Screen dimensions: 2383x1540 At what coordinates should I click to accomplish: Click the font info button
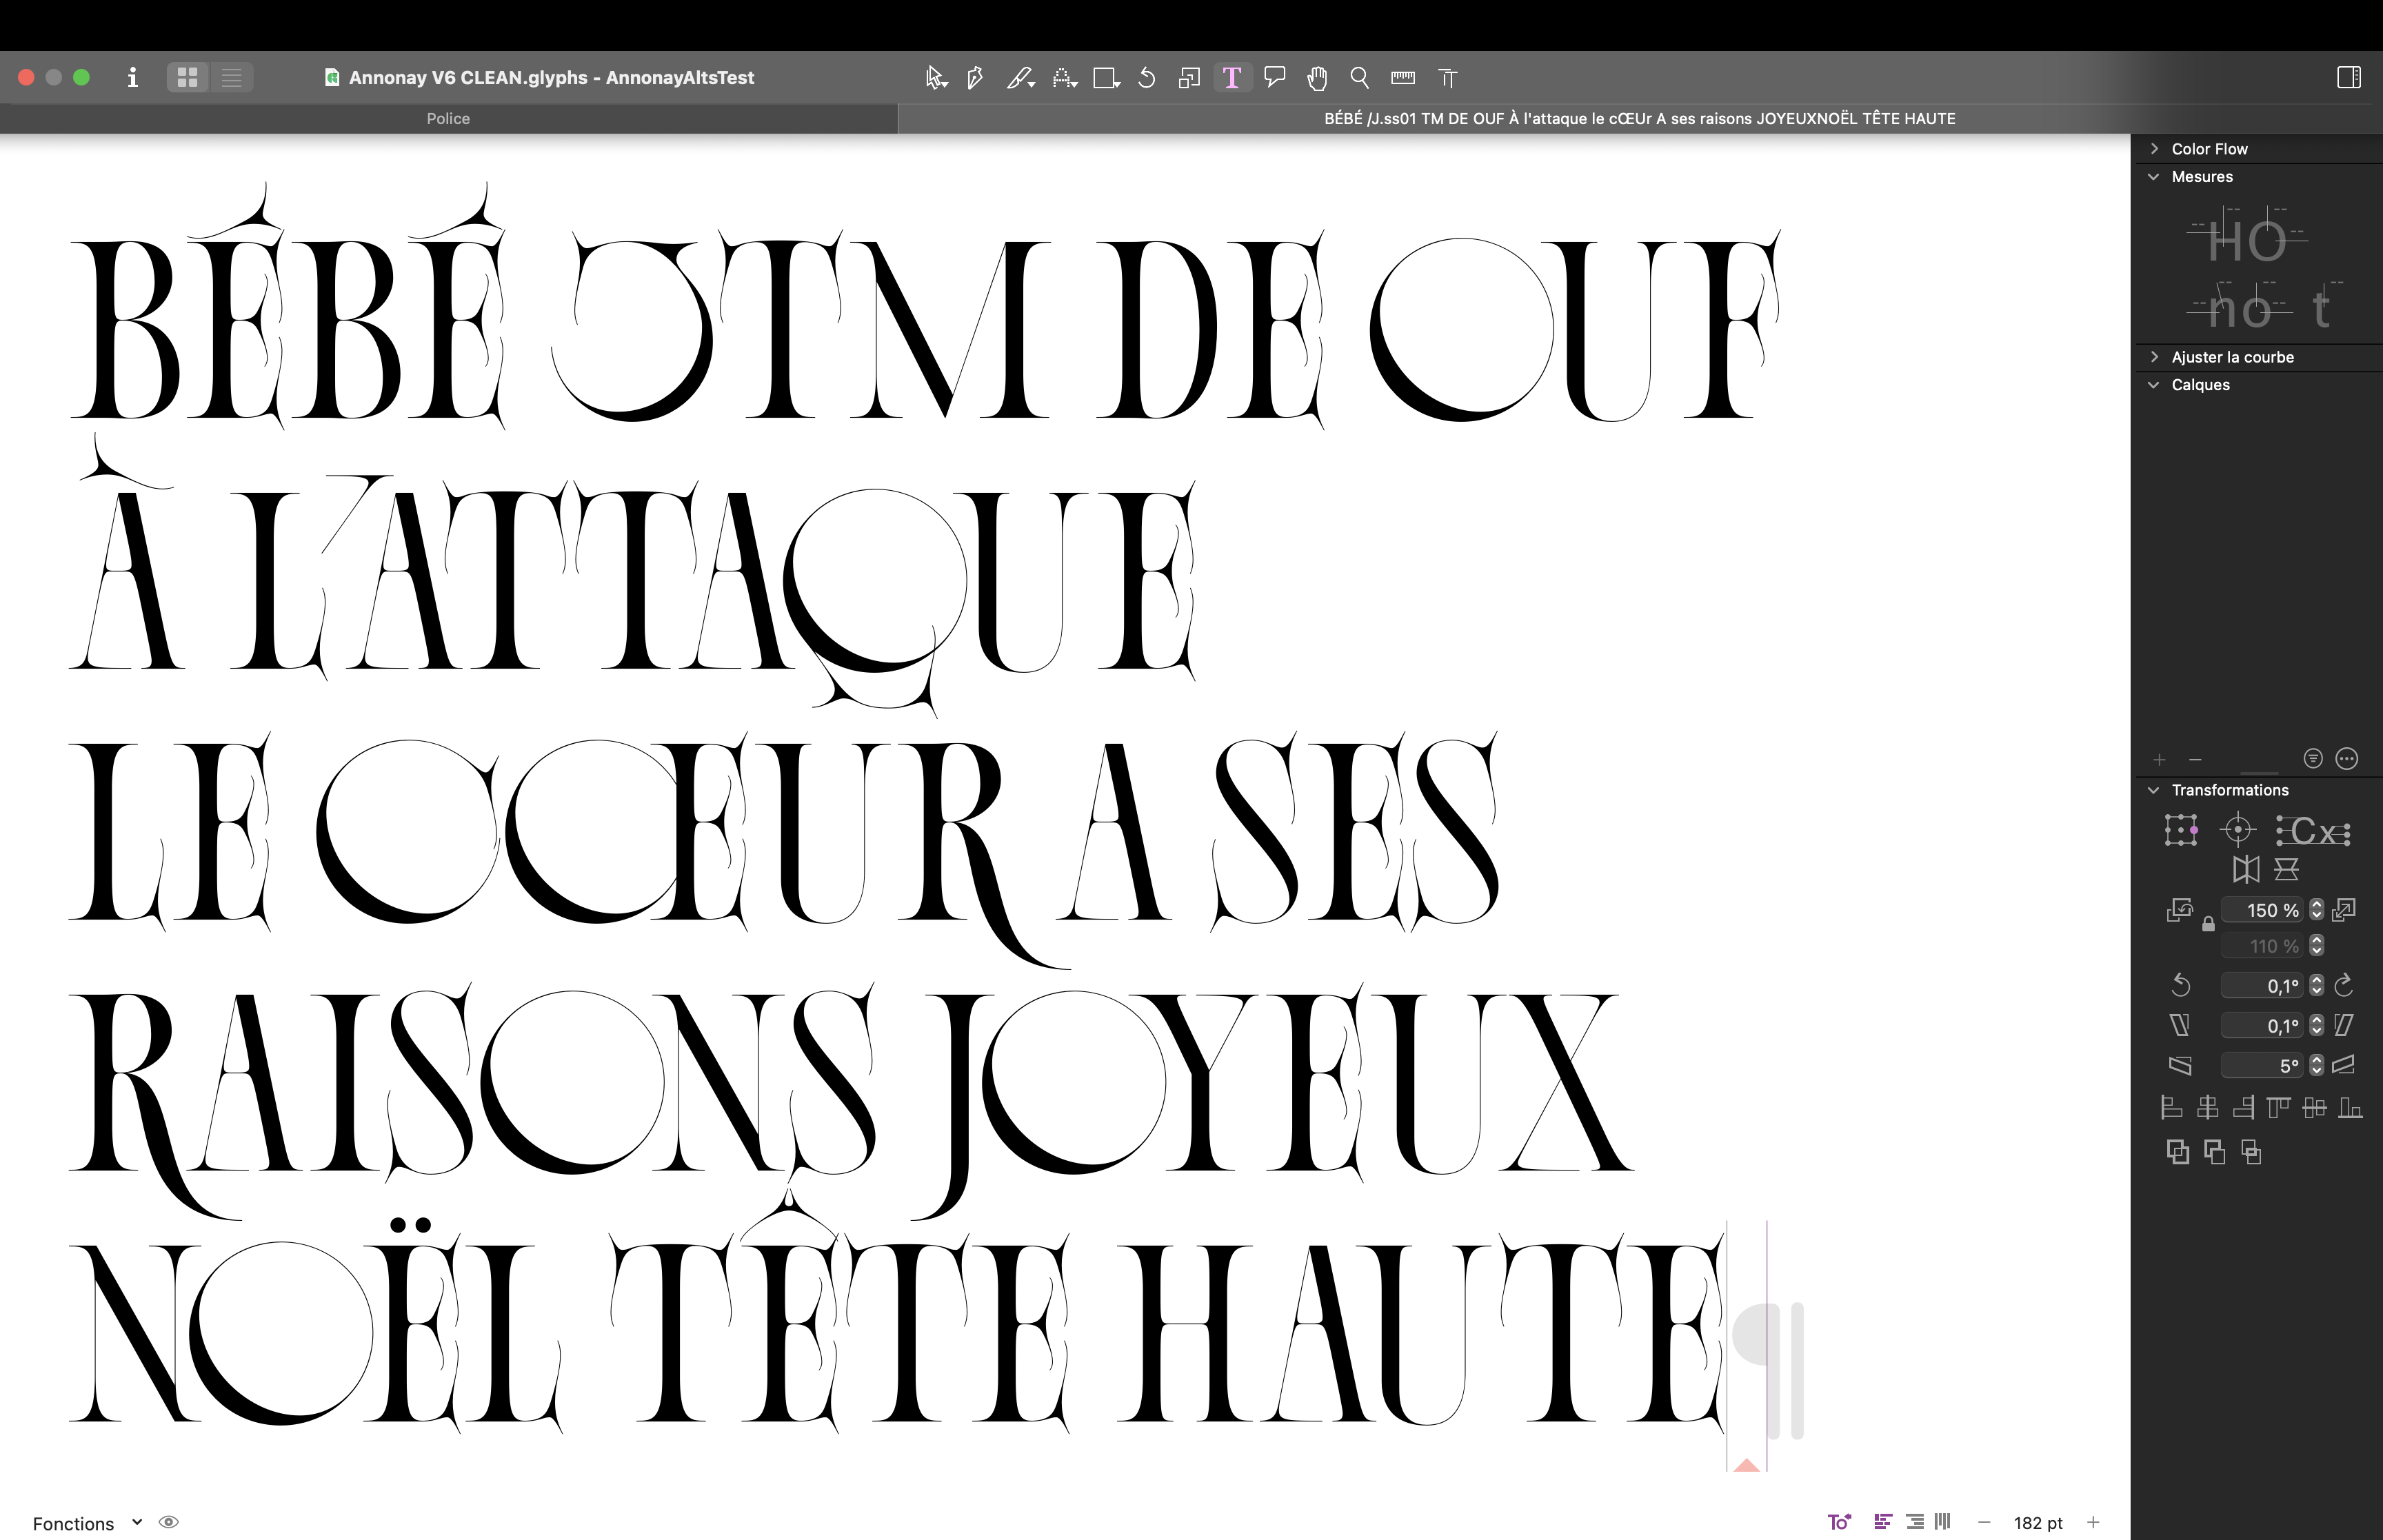click(x=132, y=78)
